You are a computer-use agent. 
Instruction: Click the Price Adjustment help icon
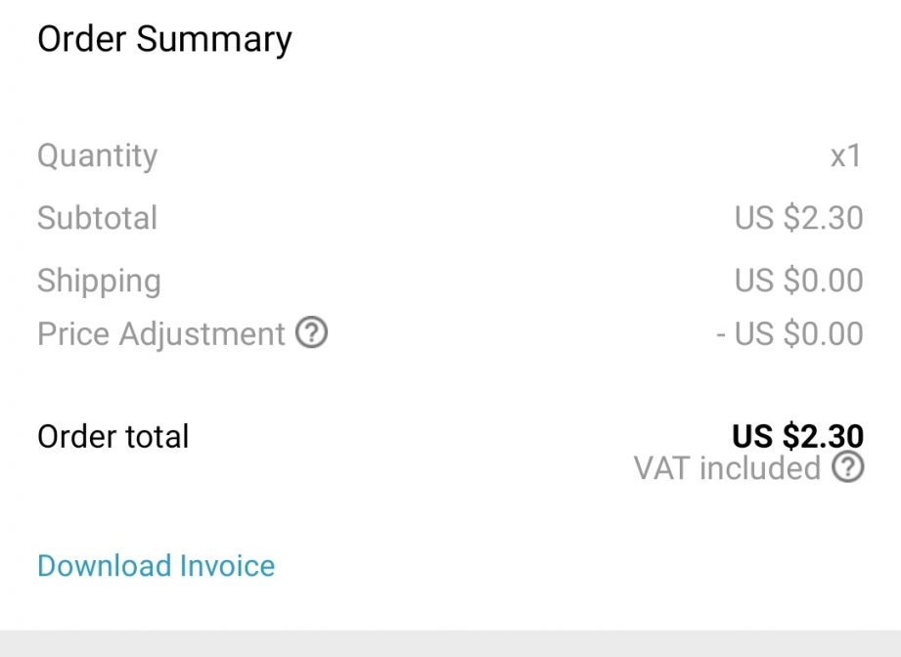pos(311,334)
